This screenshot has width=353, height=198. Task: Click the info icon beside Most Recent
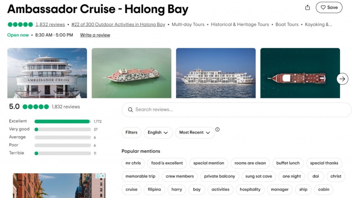pos(217,130)
